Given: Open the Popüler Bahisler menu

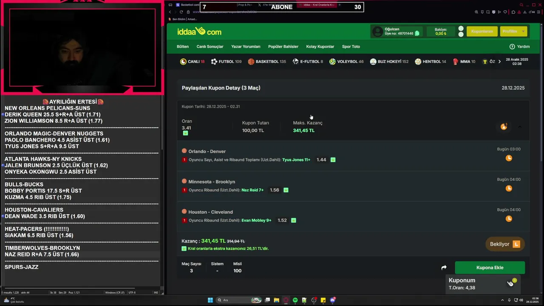Looking at the screenshot, I should pos(283,46).
